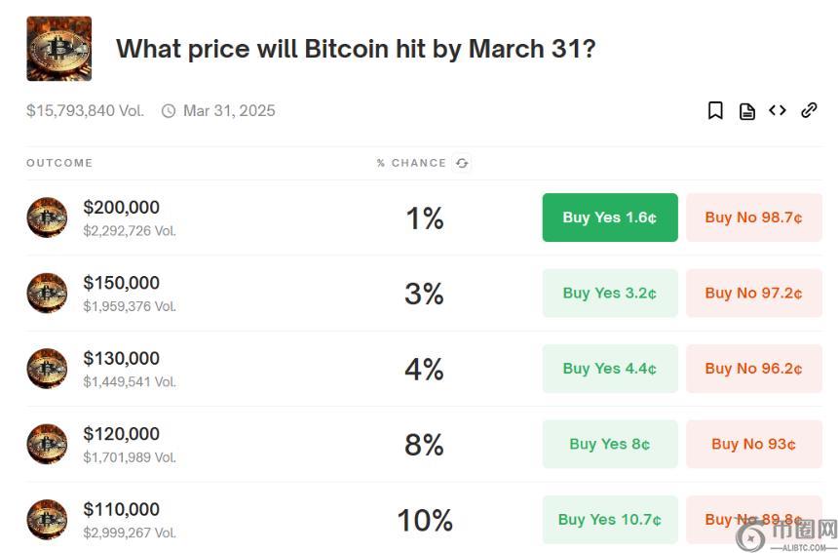Click Buy Yes 8¢ for $120,000
This screenshot has width=838, height=553.
point(610,445)
